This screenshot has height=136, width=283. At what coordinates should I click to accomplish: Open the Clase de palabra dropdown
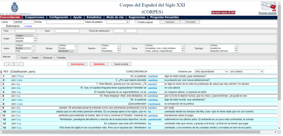click(x=118, y=22)
